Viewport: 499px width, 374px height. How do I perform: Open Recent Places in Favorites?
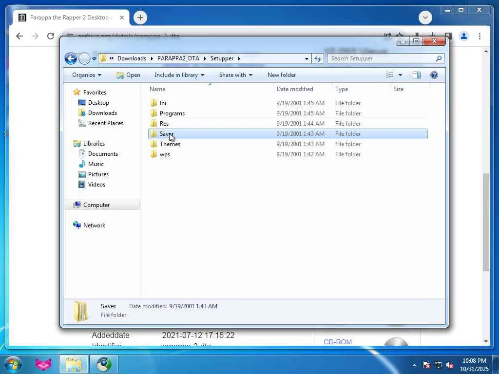pos(105,123)
